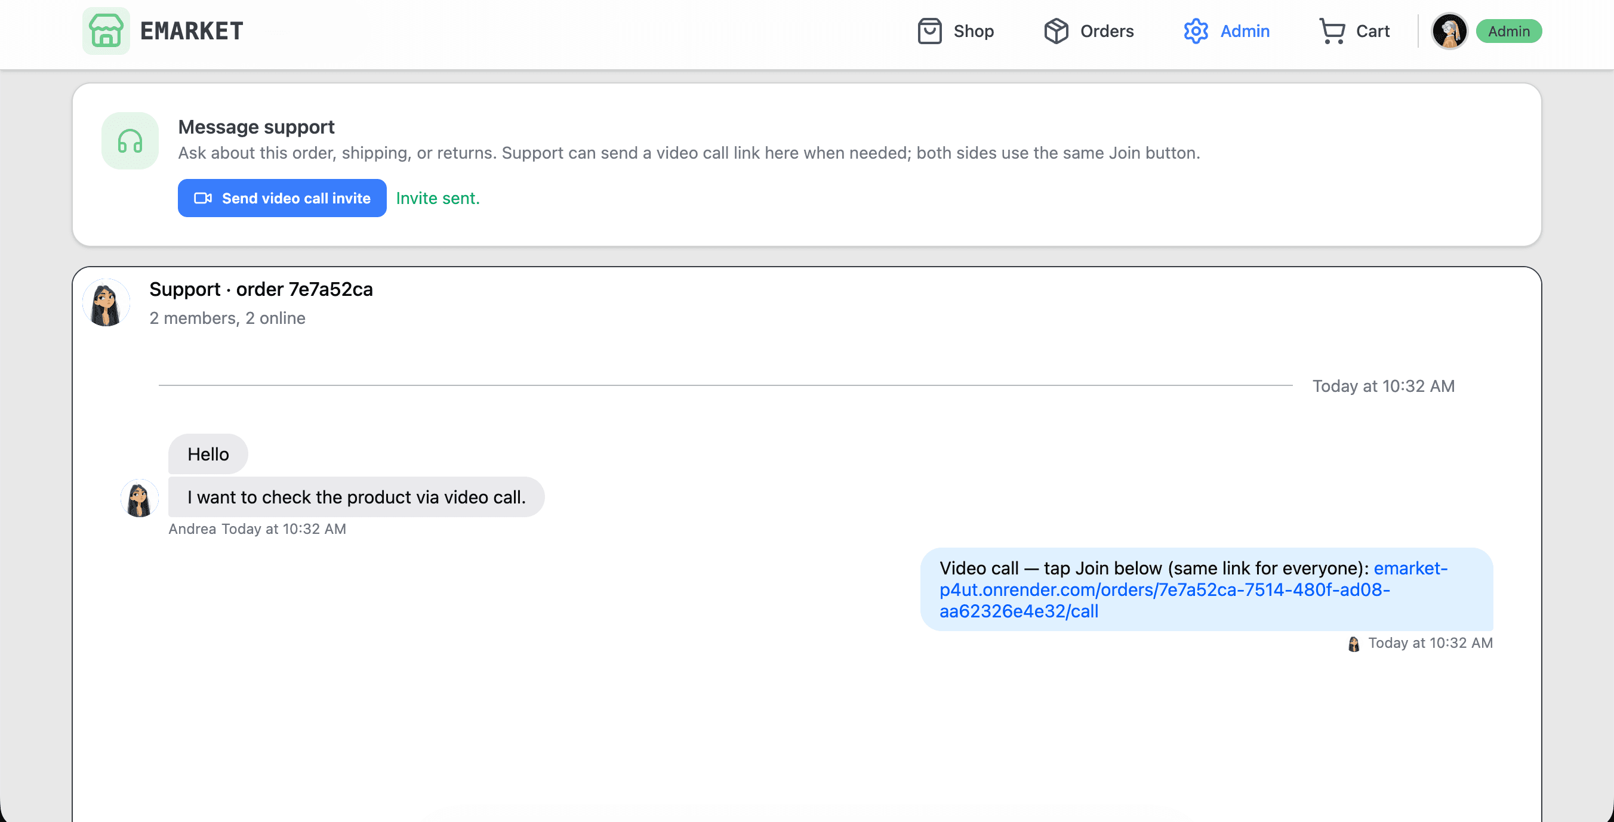Click the headphones support icon
This screenshot has width=1614, height=822.
(x=130, y=141)
